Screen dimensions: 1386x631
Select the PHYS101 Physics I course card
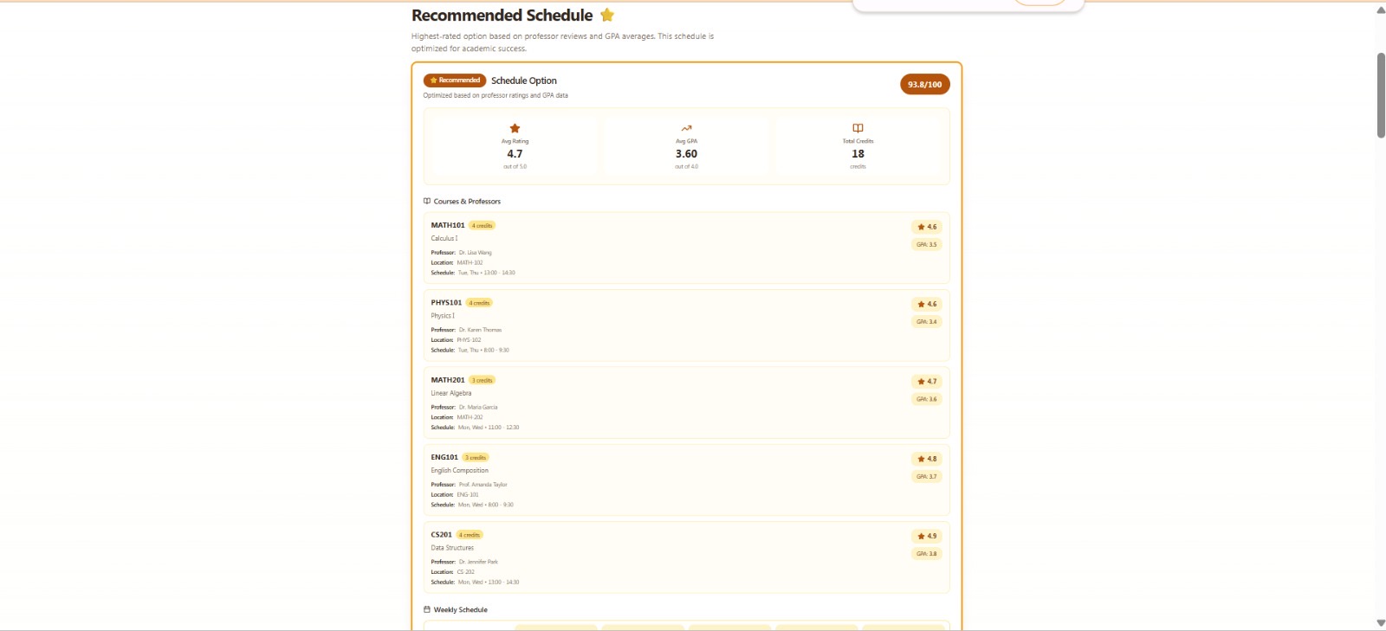(x=686, y=325)
